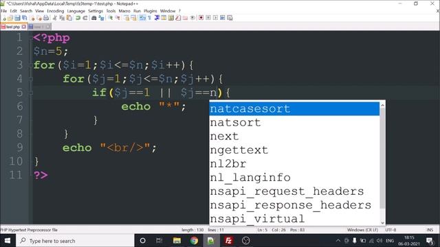Viewport: 440px width, 247px height.
Task: Open the Language menu
Action: pos(76,11)
